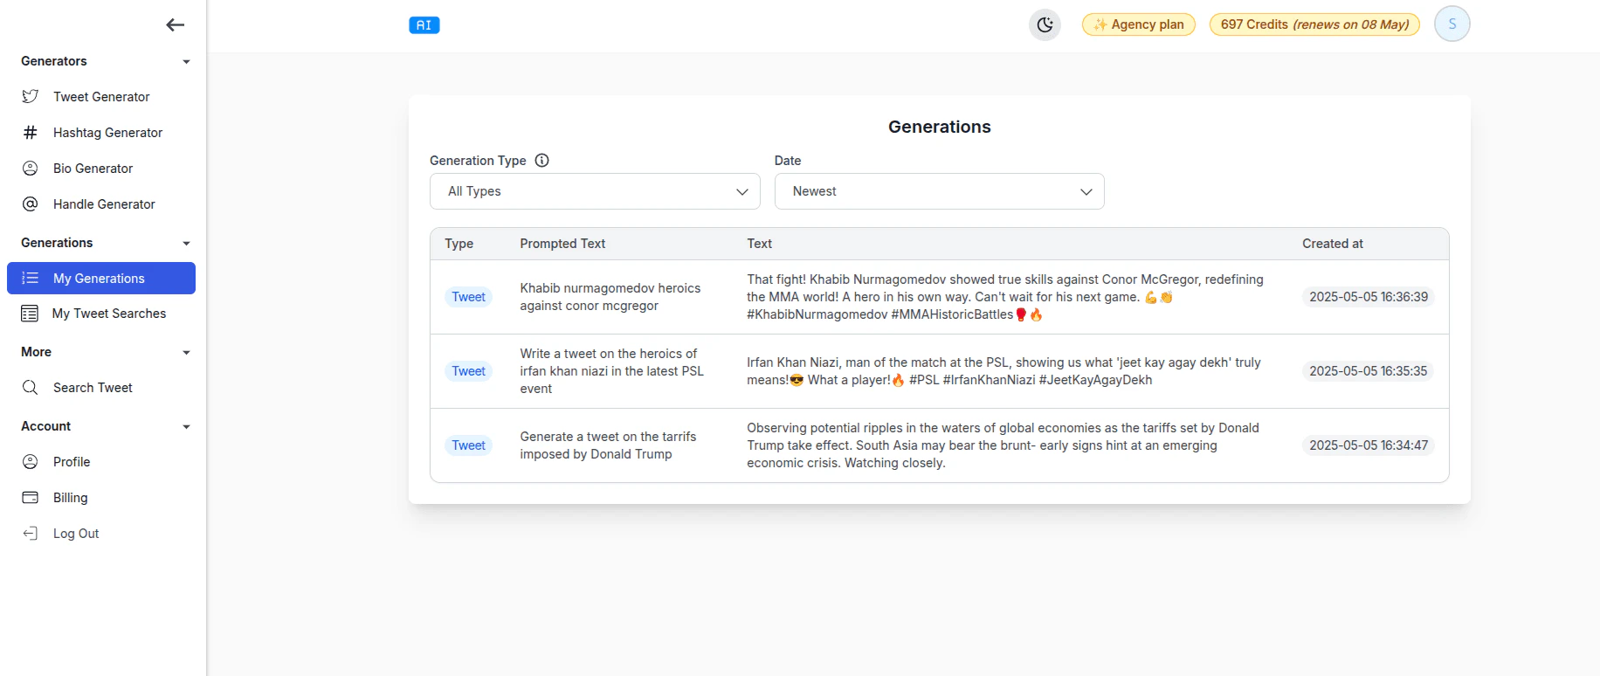Click the Billing card icon
The image size is (1600, 676).
point(31,498)
